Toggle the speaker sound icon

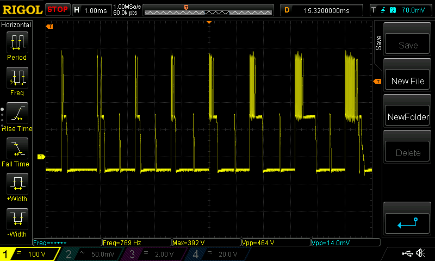click(420, 253)
